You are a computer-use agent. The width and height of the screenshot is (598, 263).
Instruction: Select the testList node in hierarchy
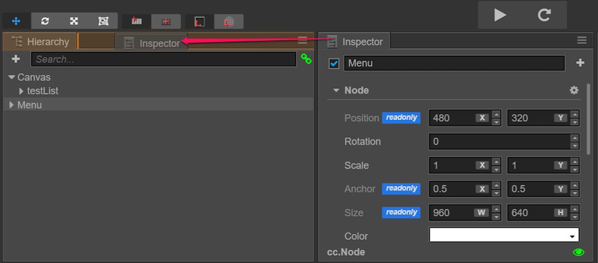43,91
